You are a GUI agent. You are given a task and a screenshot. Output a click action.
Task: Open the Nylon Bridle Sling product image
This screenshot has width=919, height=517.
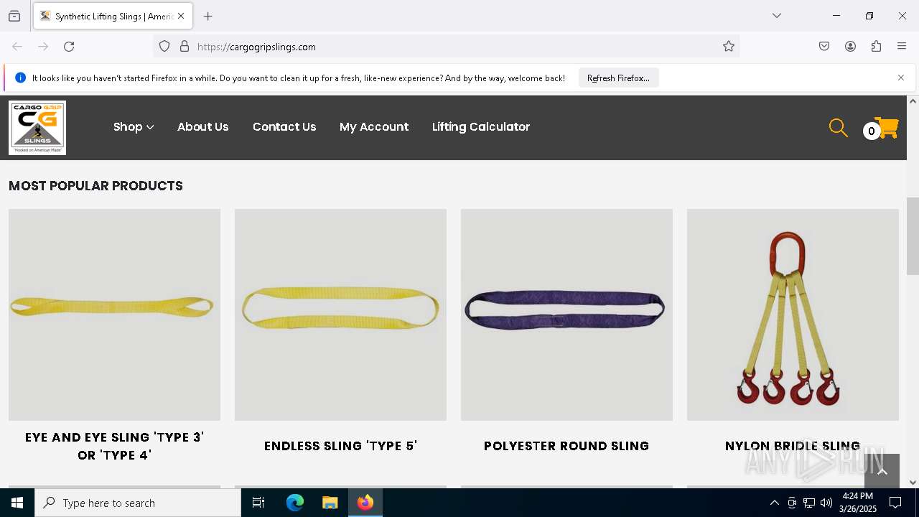click(793, 315)
